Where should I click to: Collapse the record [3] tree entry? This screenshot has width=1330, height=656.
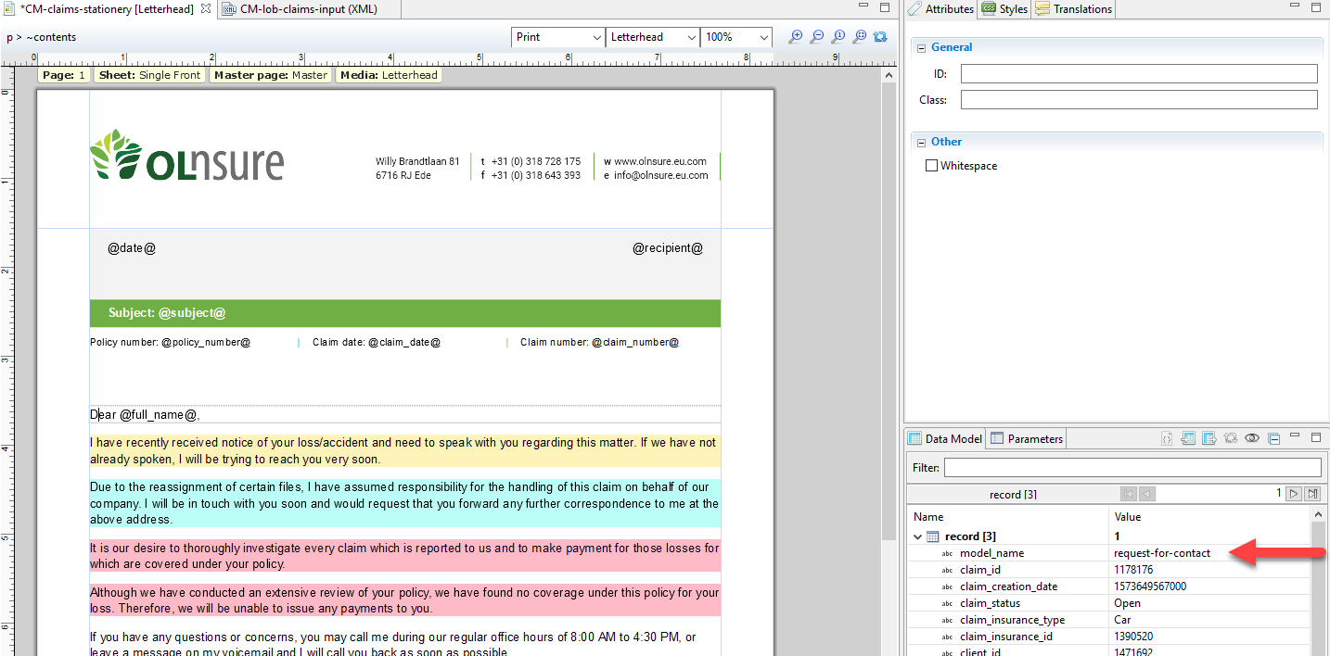916,536
